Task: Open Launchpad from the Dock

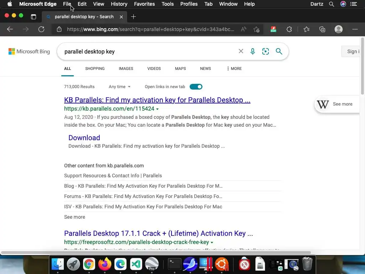Action: [73, 264]
